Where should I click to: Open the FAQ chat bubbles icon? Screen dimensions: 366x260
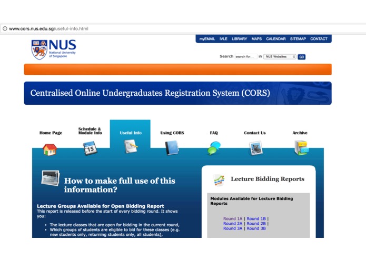click(214, 148)
